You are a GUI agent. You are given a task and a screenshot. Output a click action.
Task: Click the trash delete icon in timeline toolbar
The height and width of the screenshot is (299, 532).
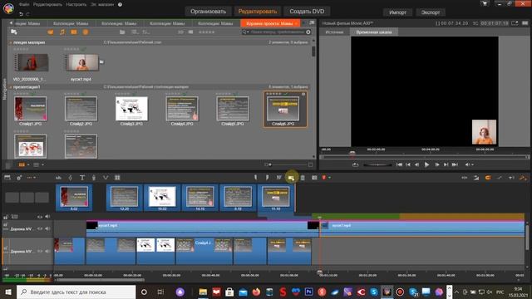point(303,178)
